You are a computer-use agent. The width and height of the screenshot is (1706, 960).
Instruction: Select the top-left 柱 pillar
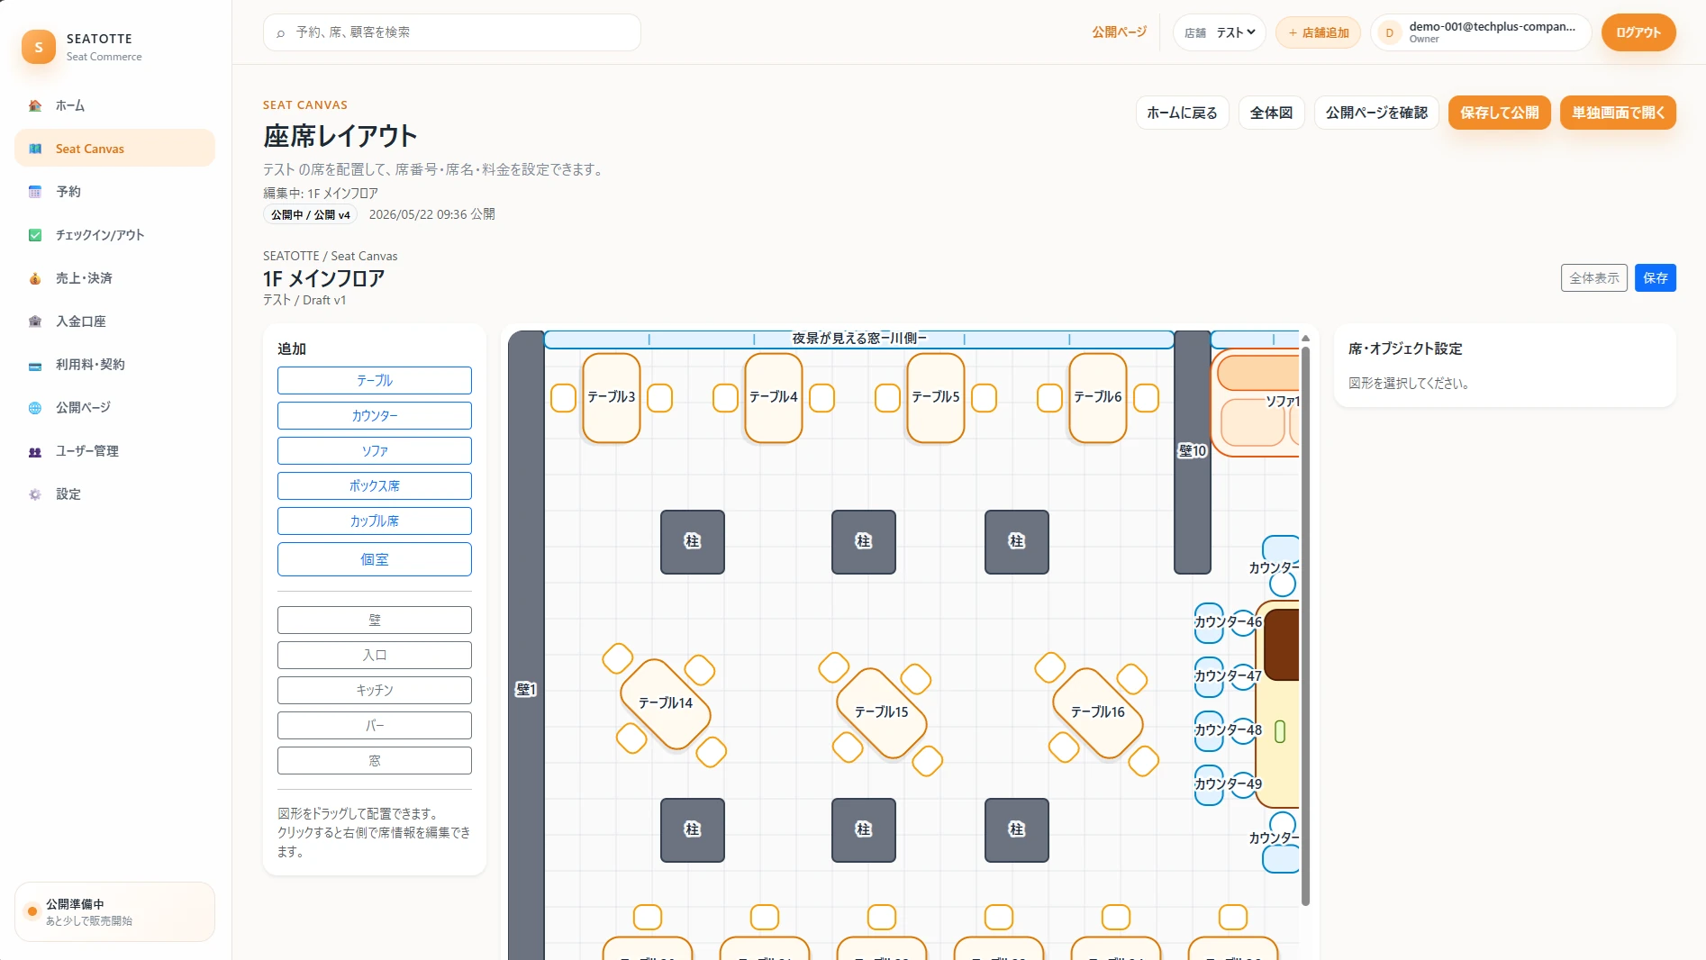click(693, 542)
